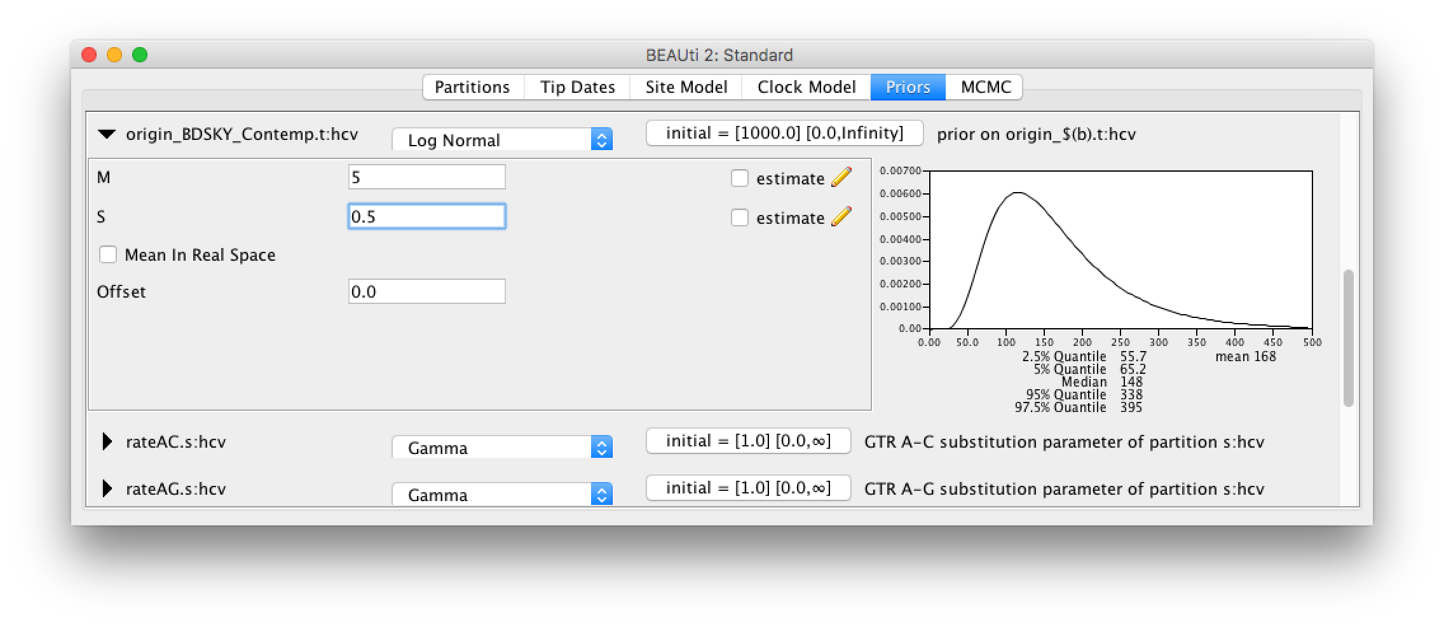
Task: Open the Log Normal distribution dropdown
Action: [x=502, y=139]
